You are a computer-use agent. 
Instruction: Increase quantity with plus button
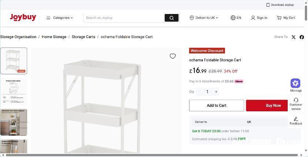[216, 92]
